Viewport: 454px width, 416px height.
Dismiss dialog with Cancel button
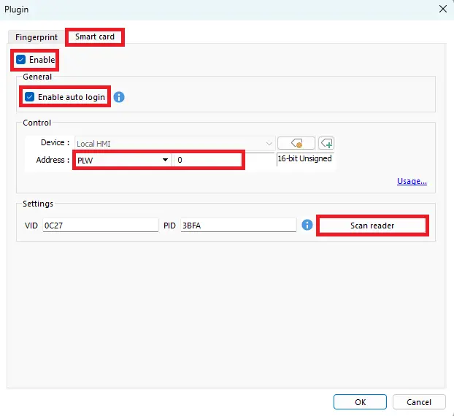click(x=419, y=402)
